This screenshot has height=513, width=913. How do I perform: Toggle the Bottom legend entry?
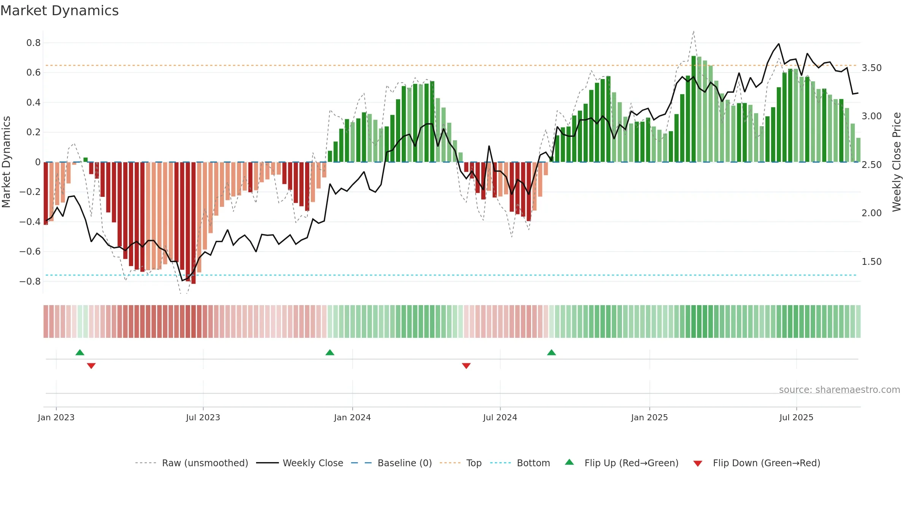(x=520, y=463)
